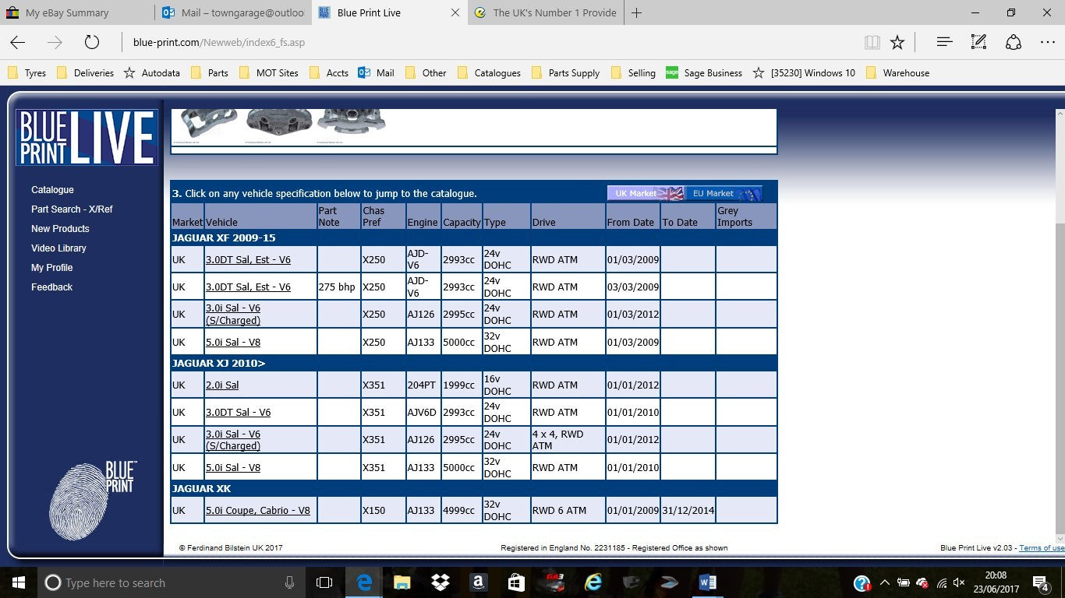Open Dropbox from the taskbar

(x=441, y=582)
